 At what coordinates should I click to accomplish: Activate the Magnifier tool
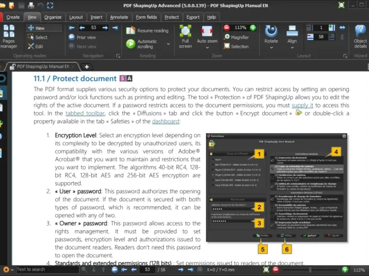pyautogui.click(x=237, y=37)
